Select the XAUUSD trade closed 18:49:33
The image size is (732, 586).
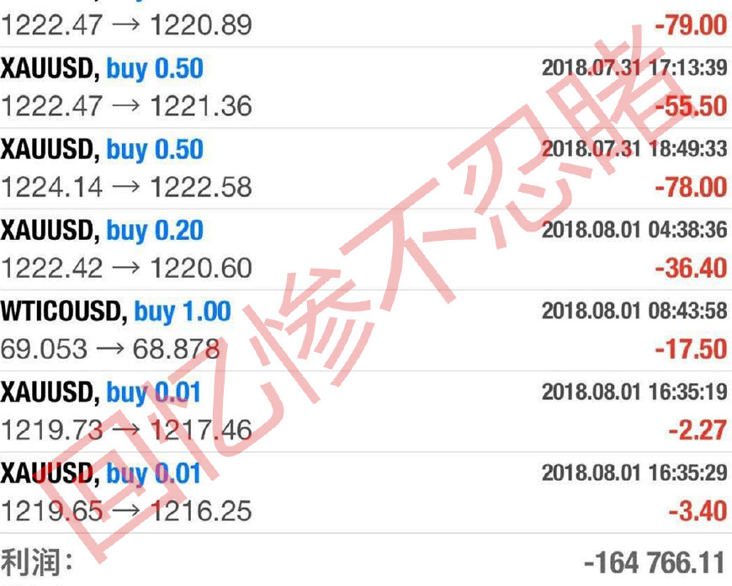pyautogui.click(x=366, y=168)
